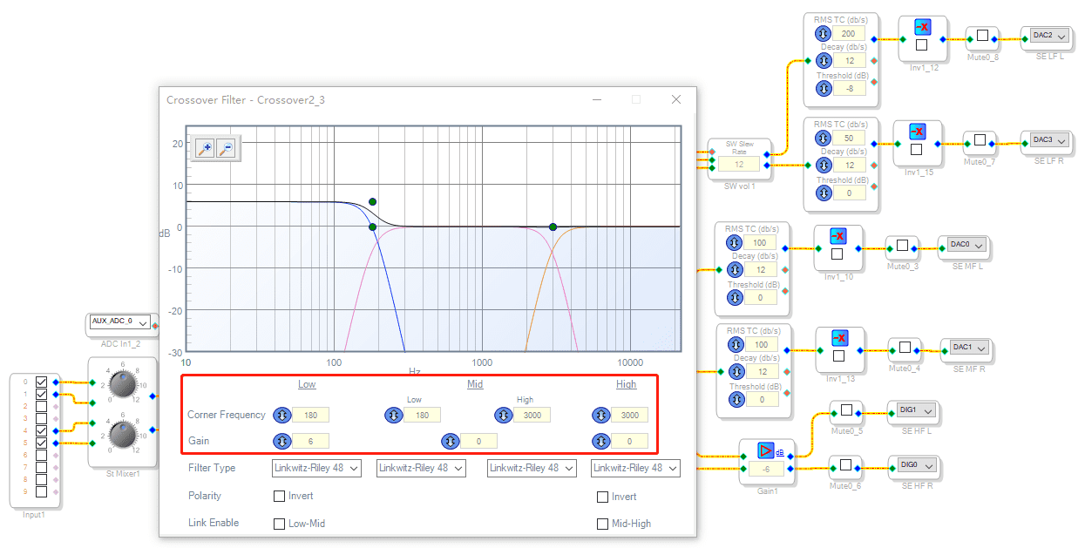The width and height of the screenshot is (1085, 548).
Task: Click the Low Gain stepper icon
Action: click(281, 441)
